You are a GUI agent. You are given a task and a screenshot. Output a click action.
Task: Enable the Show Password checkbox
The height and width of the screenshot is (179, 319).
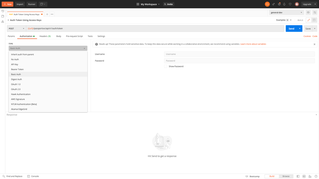(166, 66)
